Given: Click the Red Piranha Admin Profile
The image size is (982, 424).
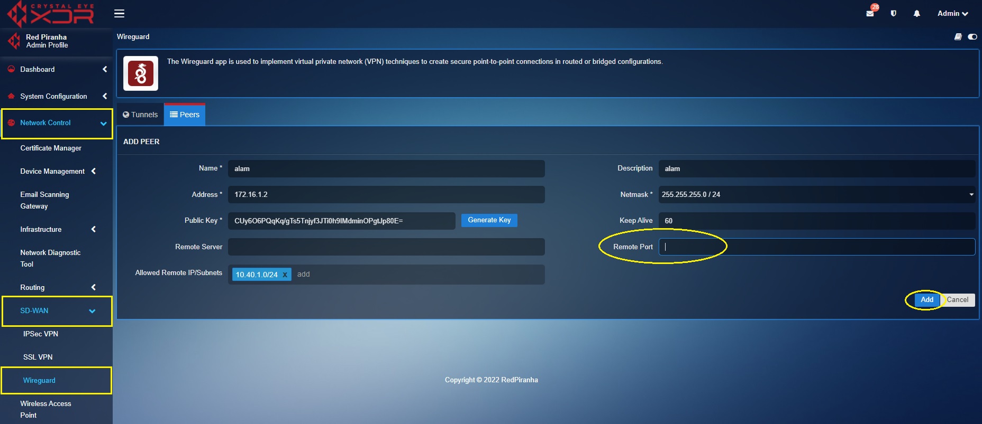Looking at the screenshot, I should click(x=47, y=41).
